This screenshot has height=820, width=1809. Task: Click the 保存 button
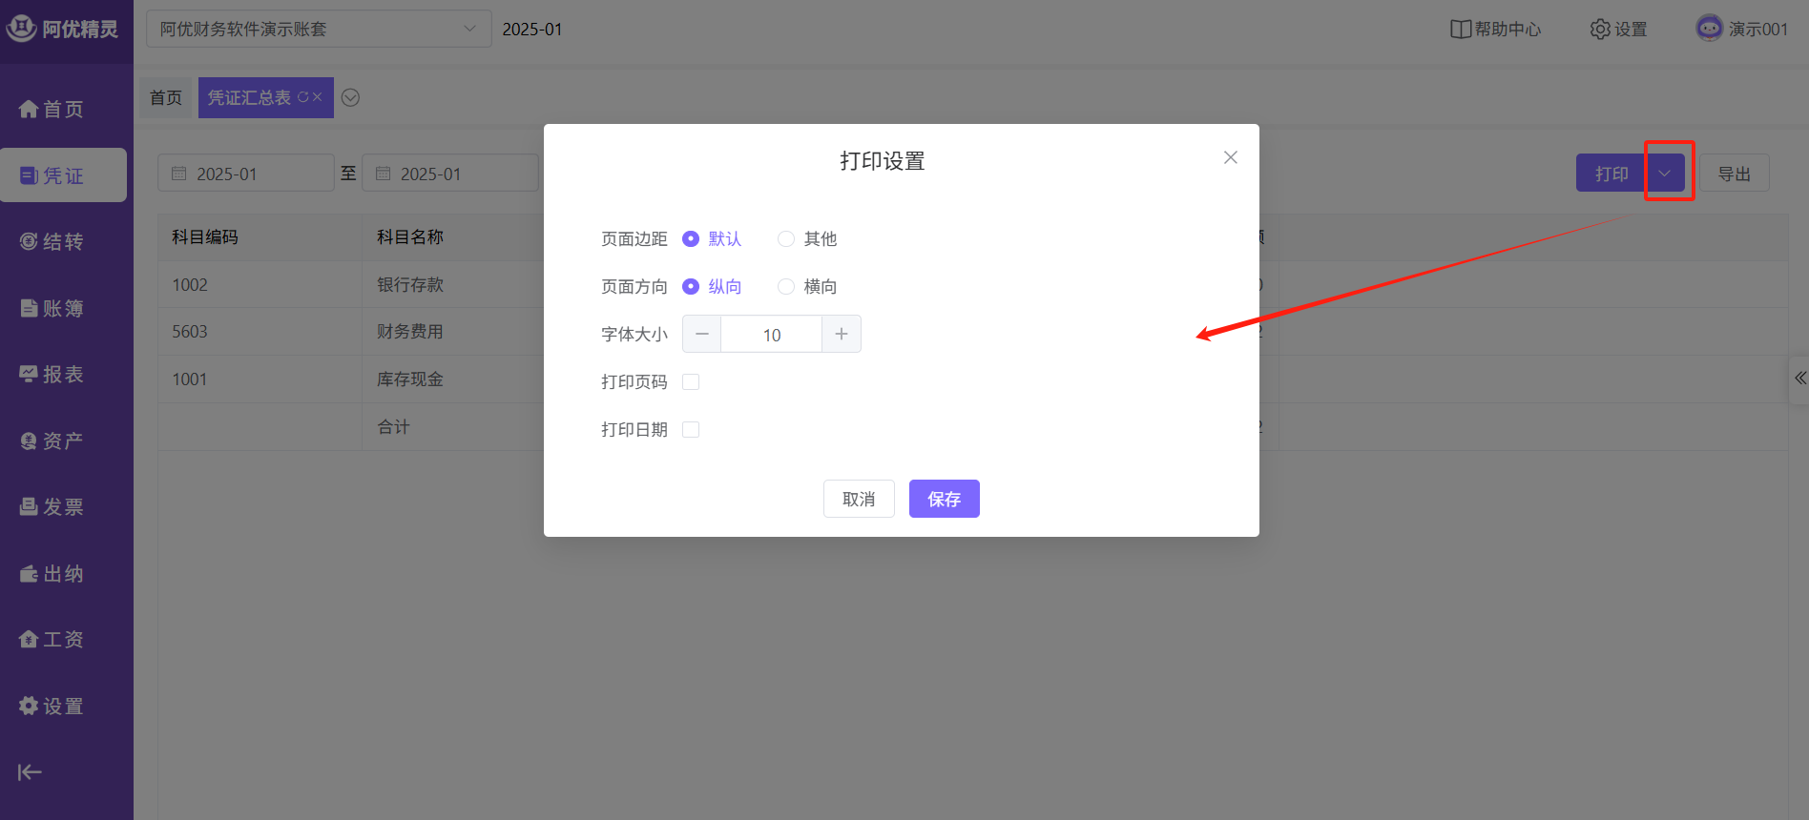944,499
